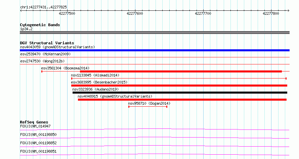This screenshot has width=299, height=159.
Task: Select the esv2539470 McKernan2009 variant line
Action: click(155, 57)
